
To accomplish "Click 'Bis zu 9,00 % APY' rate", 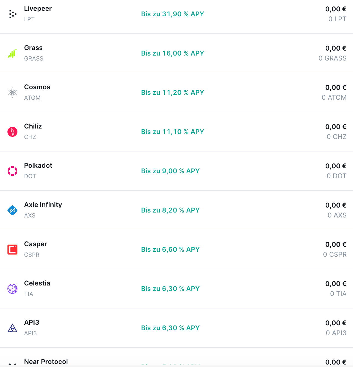I will (170, 171).
